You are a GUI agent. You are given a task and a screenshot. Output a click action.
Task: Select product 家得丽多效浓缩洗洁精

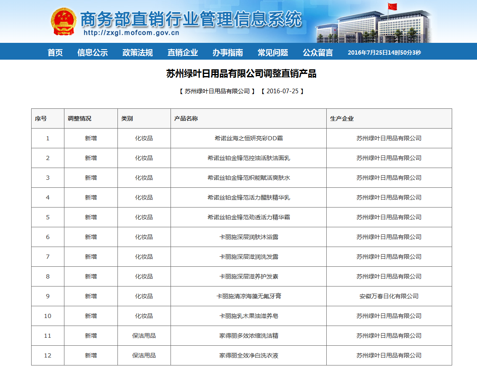click(x=248, y=336)
